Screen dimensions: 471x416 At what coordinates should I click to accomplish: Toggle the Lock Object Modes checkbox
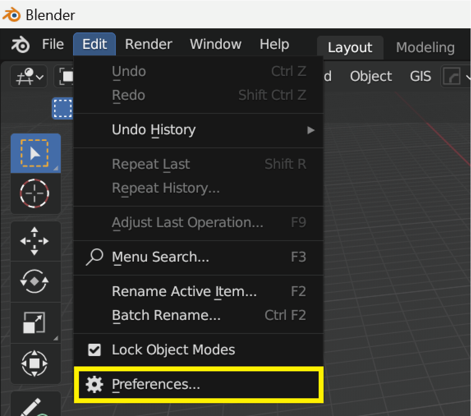[x=94, y=350]
